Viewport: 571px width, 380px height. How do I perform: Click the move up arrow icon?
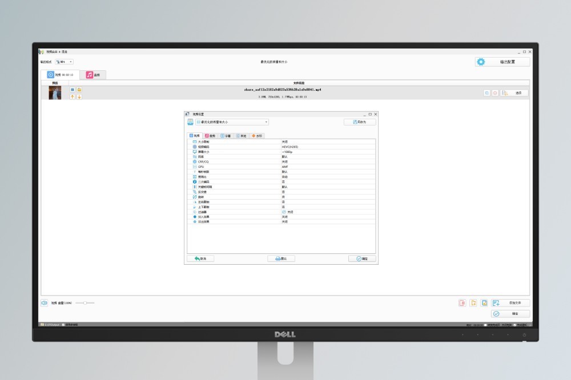73,97
